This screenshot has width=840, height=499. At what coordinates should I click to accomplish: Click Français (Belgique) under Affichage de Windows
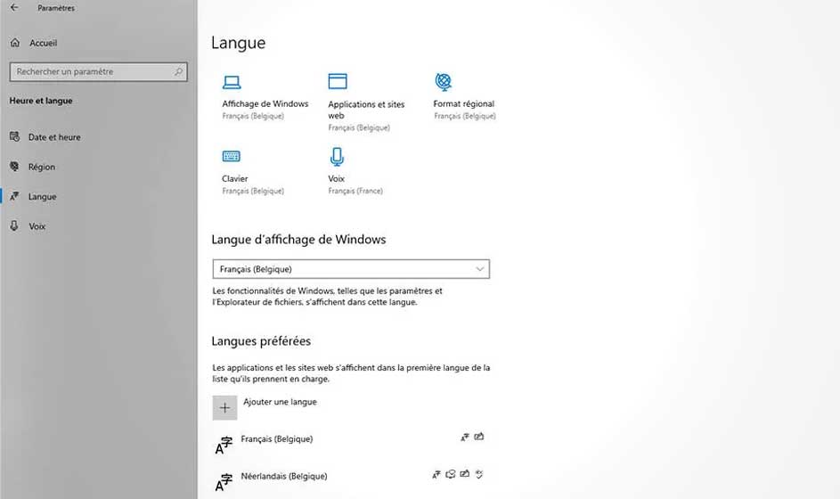(253, 116)
